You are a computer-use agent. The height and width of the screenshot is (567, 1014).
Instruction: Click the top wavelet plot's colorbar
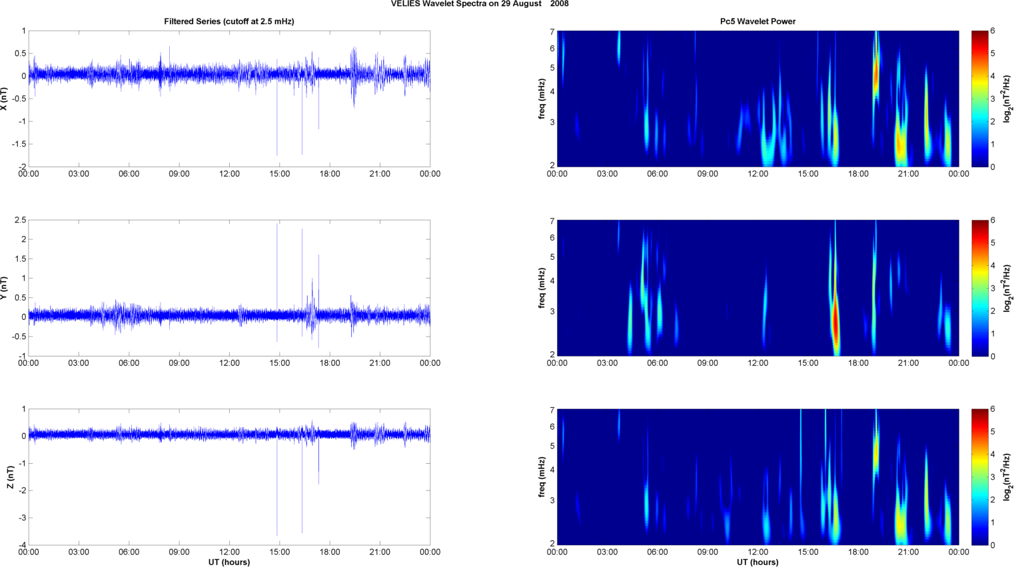point(979,99)
